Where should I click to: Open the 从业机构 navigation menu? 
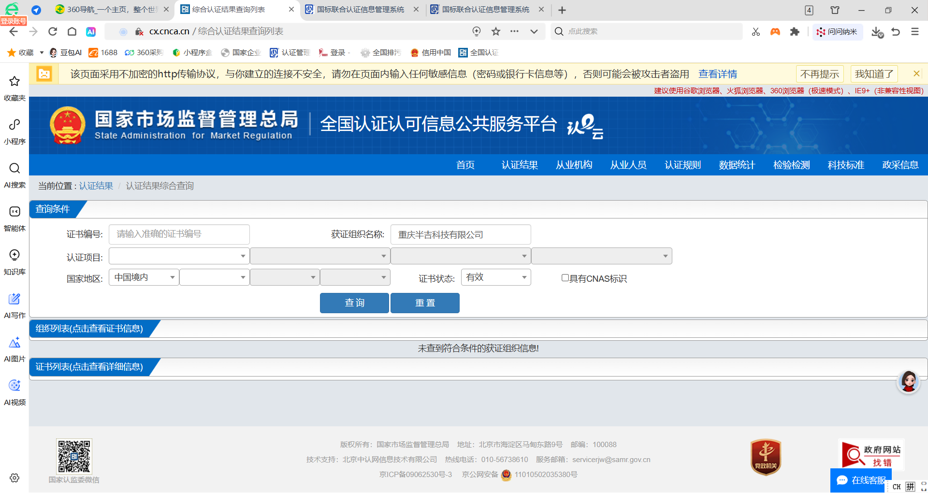click(574, 165)
